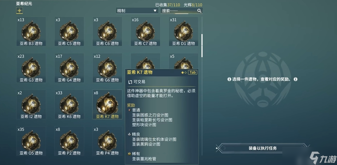
Task: Click into the 搜索 search field
Action: tap(182, 11)
